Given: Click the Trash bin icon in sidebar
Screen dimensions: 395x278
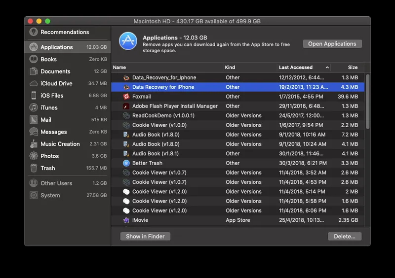Looking at the screenshot, I should click(34, 168).
